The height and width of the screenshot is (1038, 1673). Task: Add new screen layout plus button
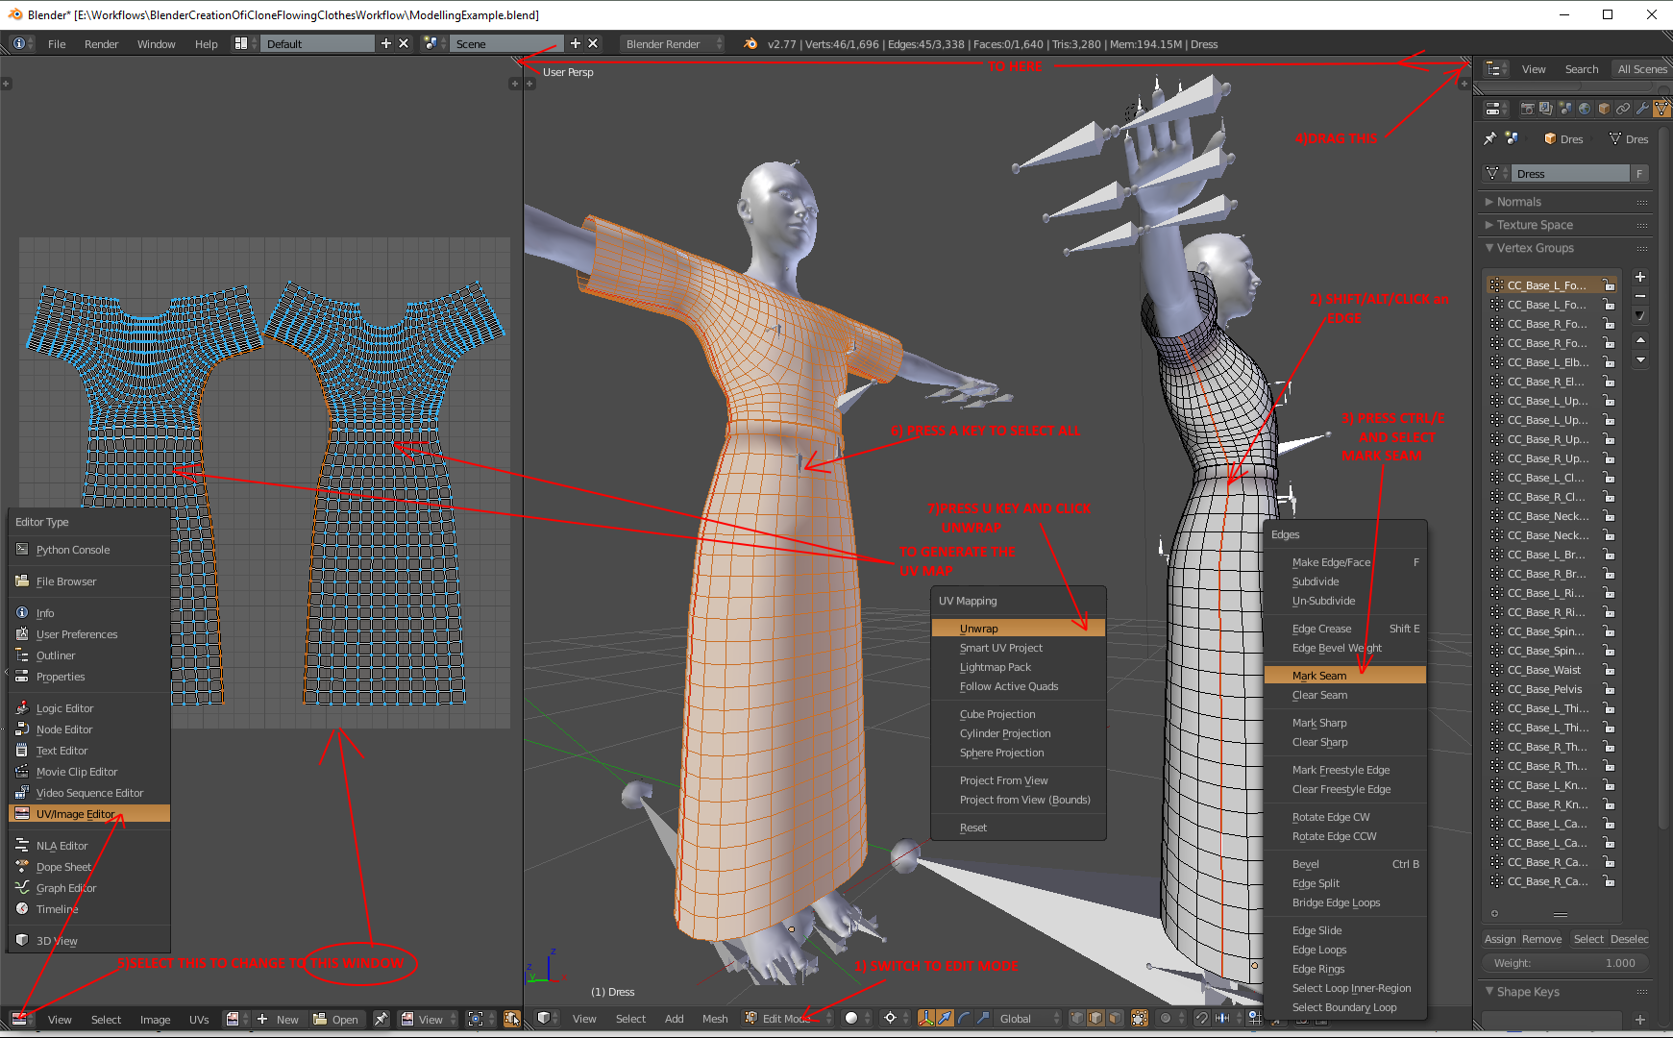[x=386, y=43]
